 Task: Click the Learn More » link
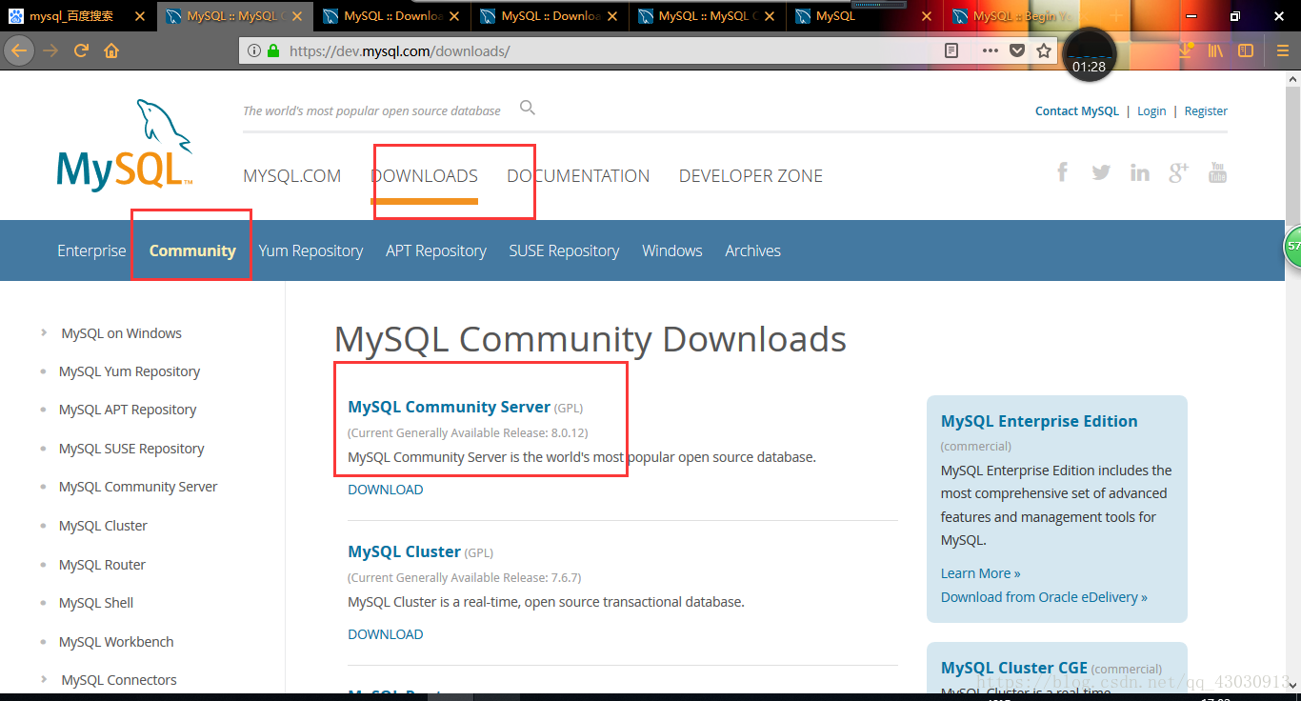pos(981,573)
